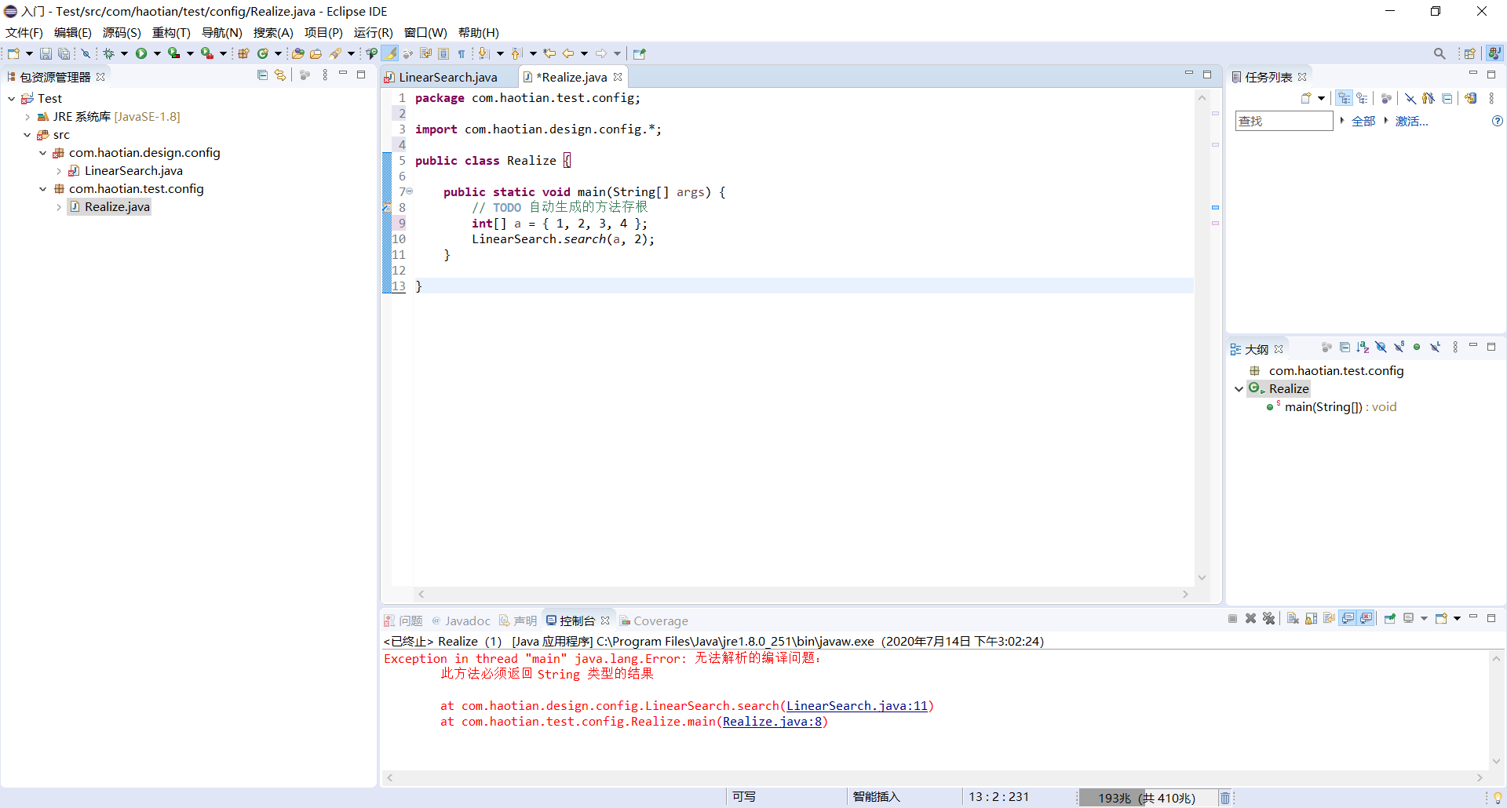Close the 控制台 console tab

click(x=605, y=621)
